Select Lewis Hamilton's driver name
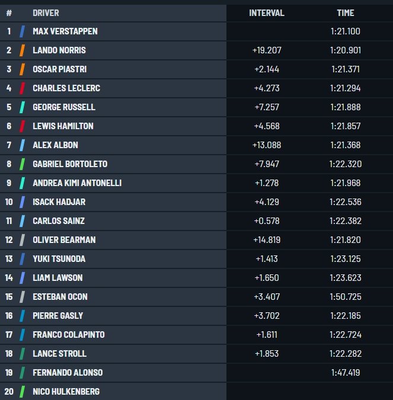Viewport: 393px width, 400px height. [63, 126]
